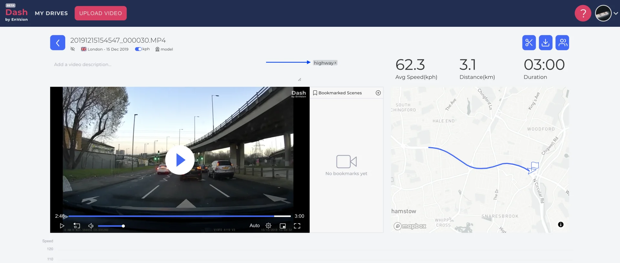Enter fullscreen video mode
Viewport: 620px width, 263px height.
[297, 226]
